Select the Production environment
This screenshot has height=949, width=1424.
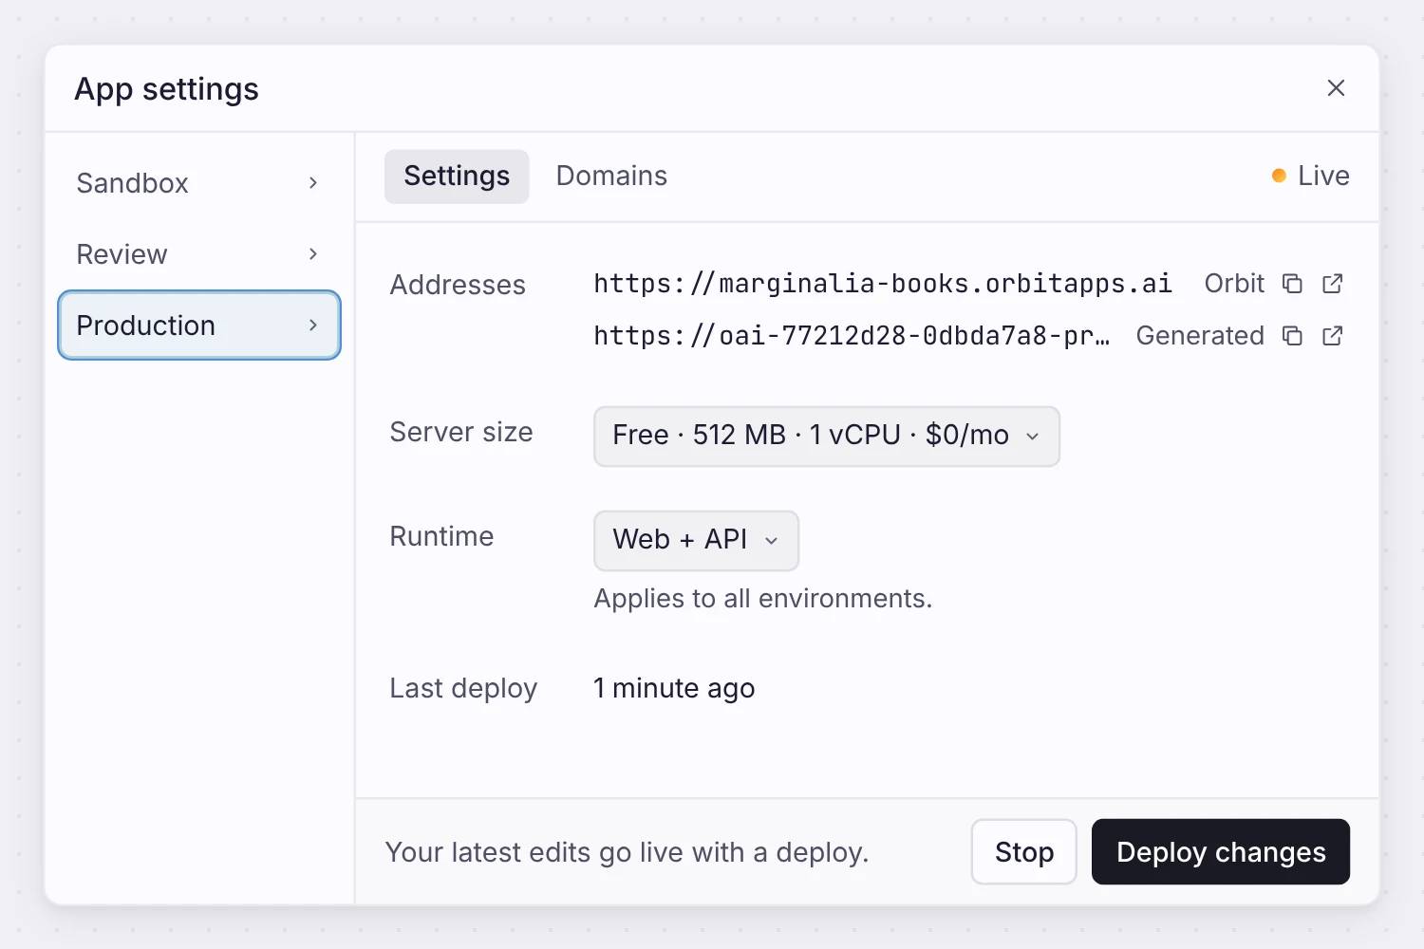199,326
